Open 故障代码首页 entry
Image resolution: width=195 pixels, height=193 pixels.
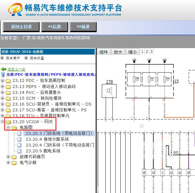pos(32,157)
